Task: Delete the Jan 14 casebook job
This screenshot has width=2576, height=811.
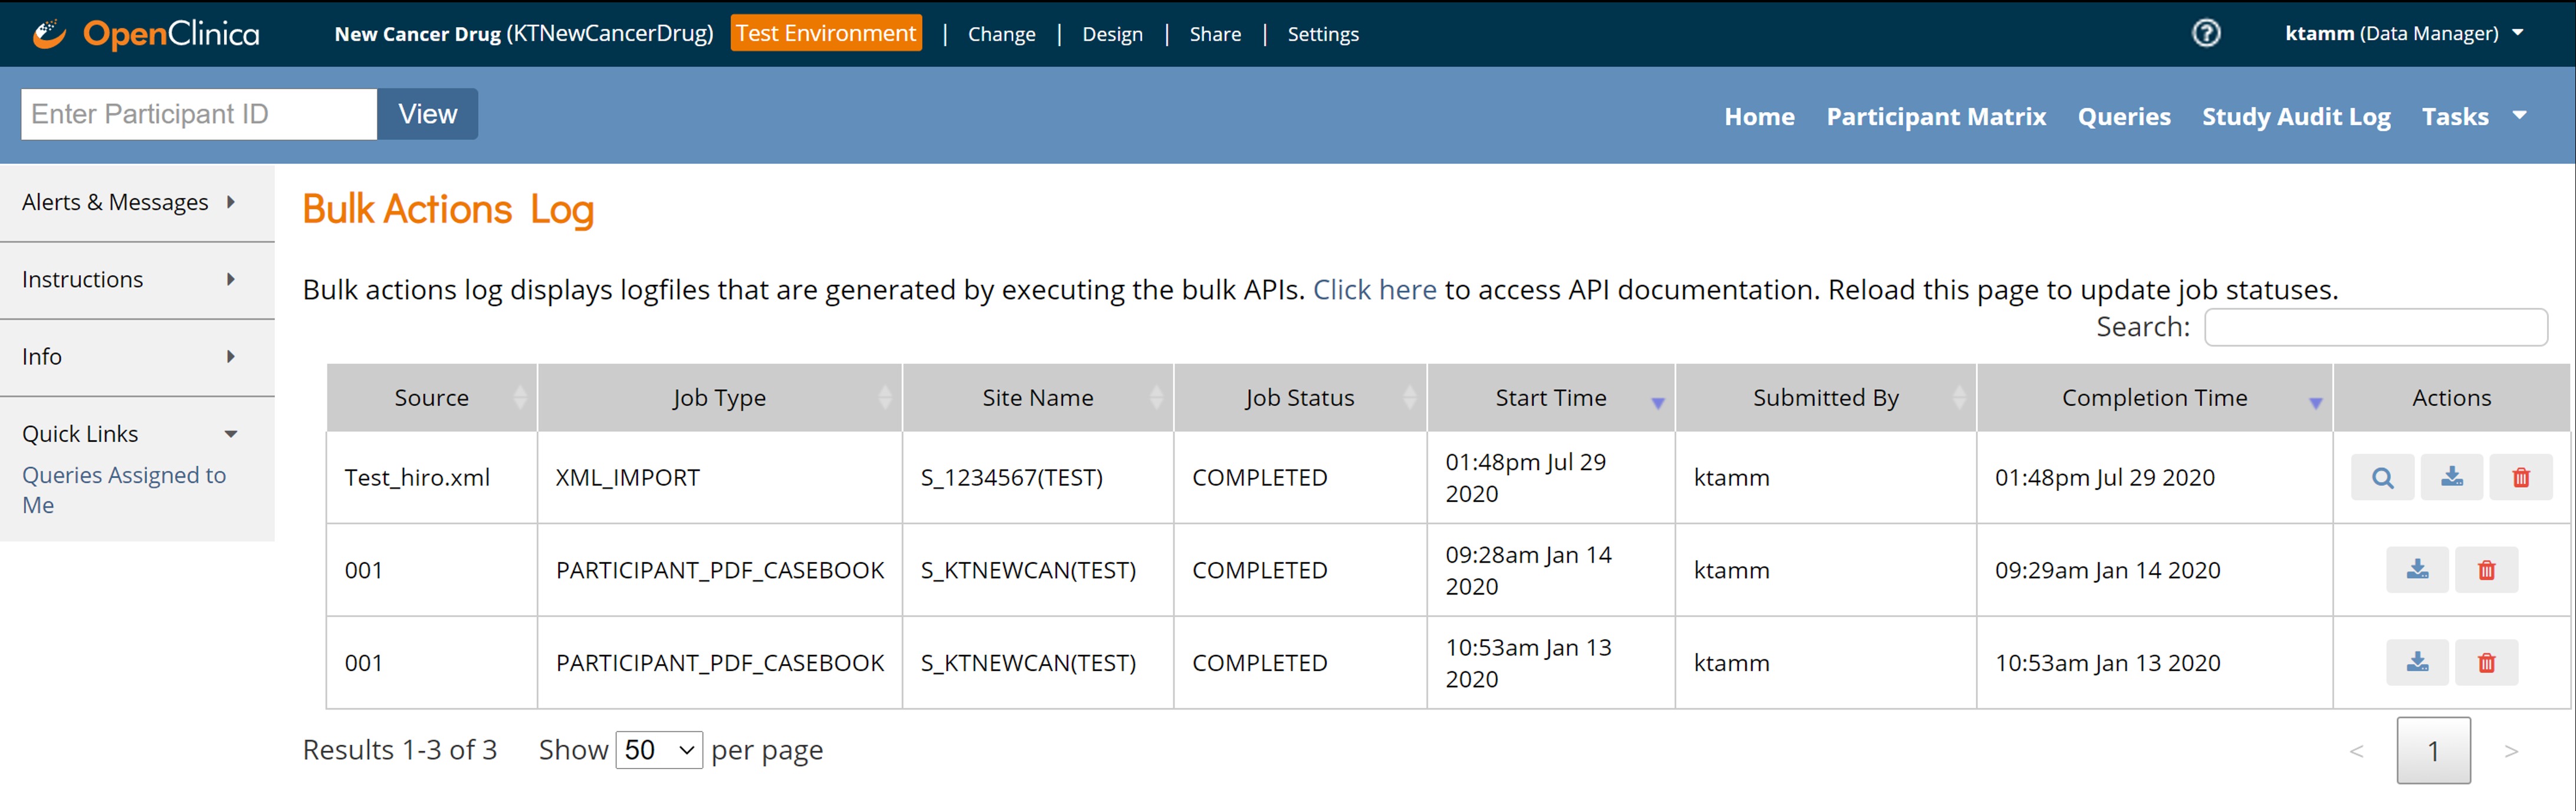Action: (x=2486, y=570)
